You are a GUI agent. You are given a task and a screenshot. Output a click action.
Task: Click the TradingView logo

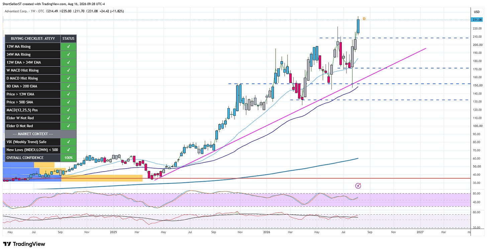(x=24, y=244)
